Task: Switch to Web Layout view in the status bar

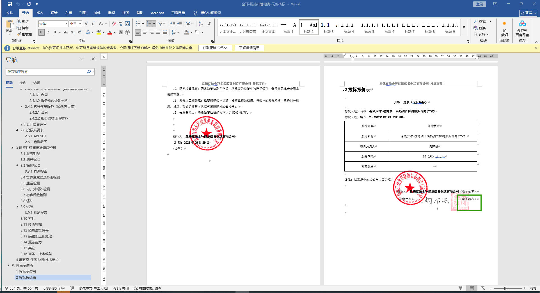Action: point(483,288)
